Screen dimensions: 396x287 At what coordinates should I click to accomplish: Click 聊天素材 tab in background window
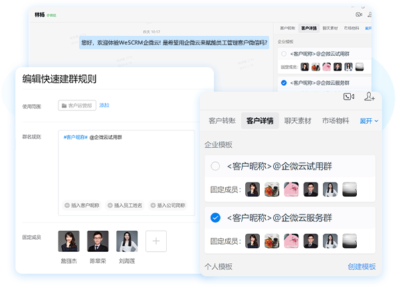[330, 28]
